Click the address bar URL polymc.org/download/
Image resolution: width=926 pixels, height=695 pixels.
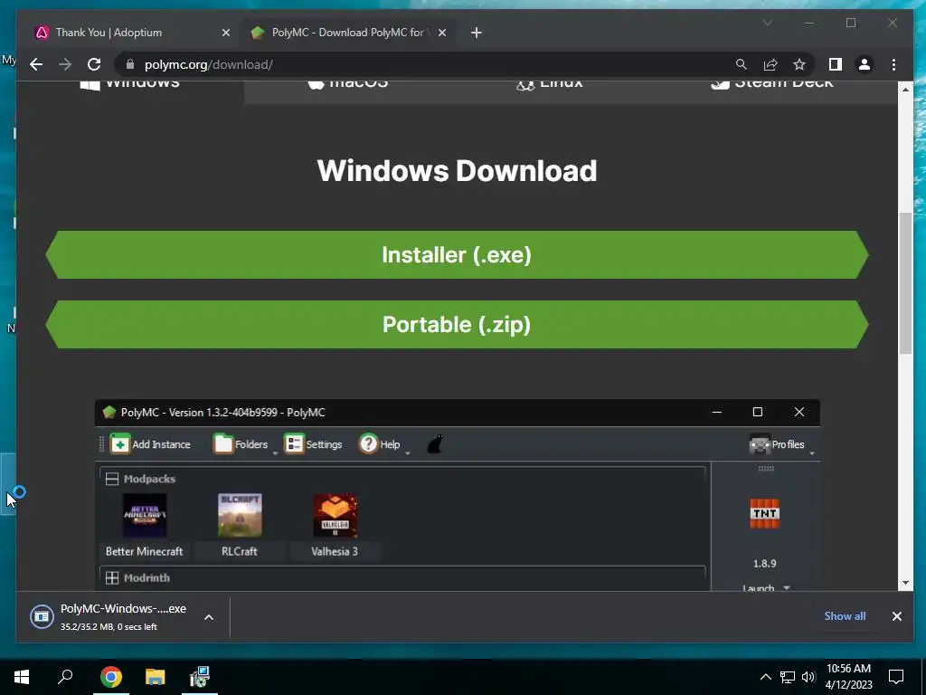pos(209,64)
